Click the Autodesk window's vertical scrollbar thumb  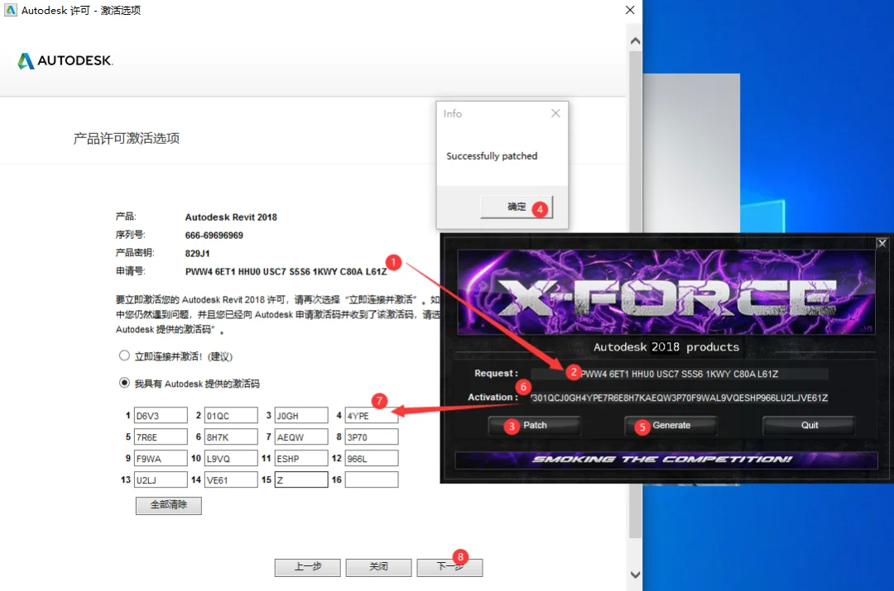[635, 294]
